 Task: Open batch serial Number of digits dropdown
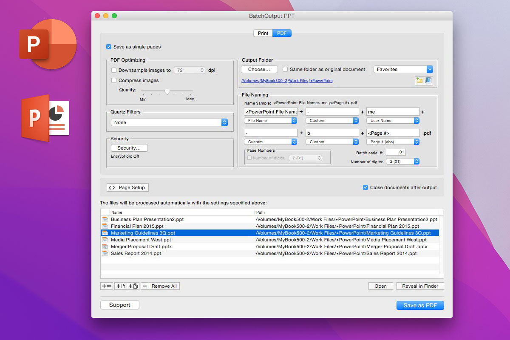[x=402, y=161]
